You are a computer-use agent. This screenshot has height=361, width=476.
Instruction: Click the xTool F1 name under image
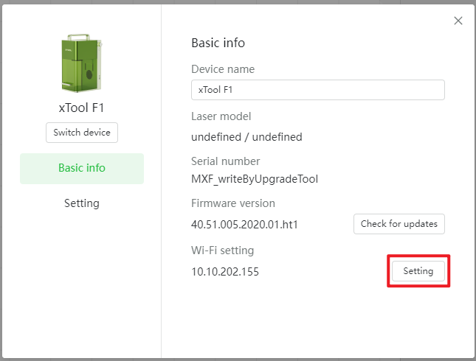tap(81, 108)
